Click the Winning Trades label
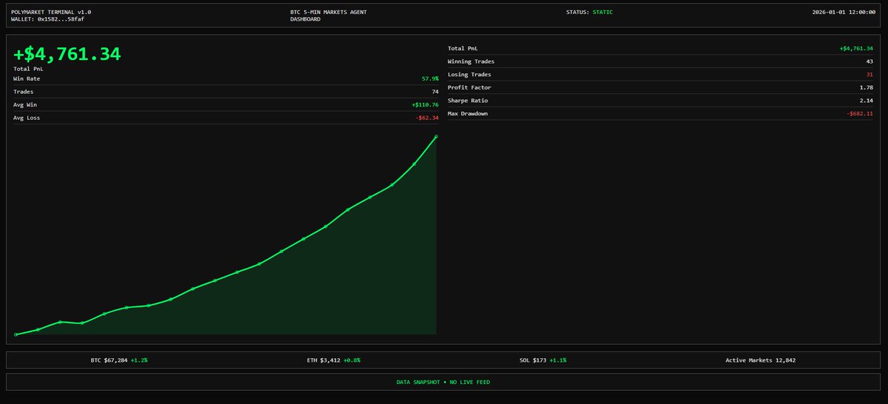Screen dimensions: 888x404 pyautogui.click(x=471, y=61)
